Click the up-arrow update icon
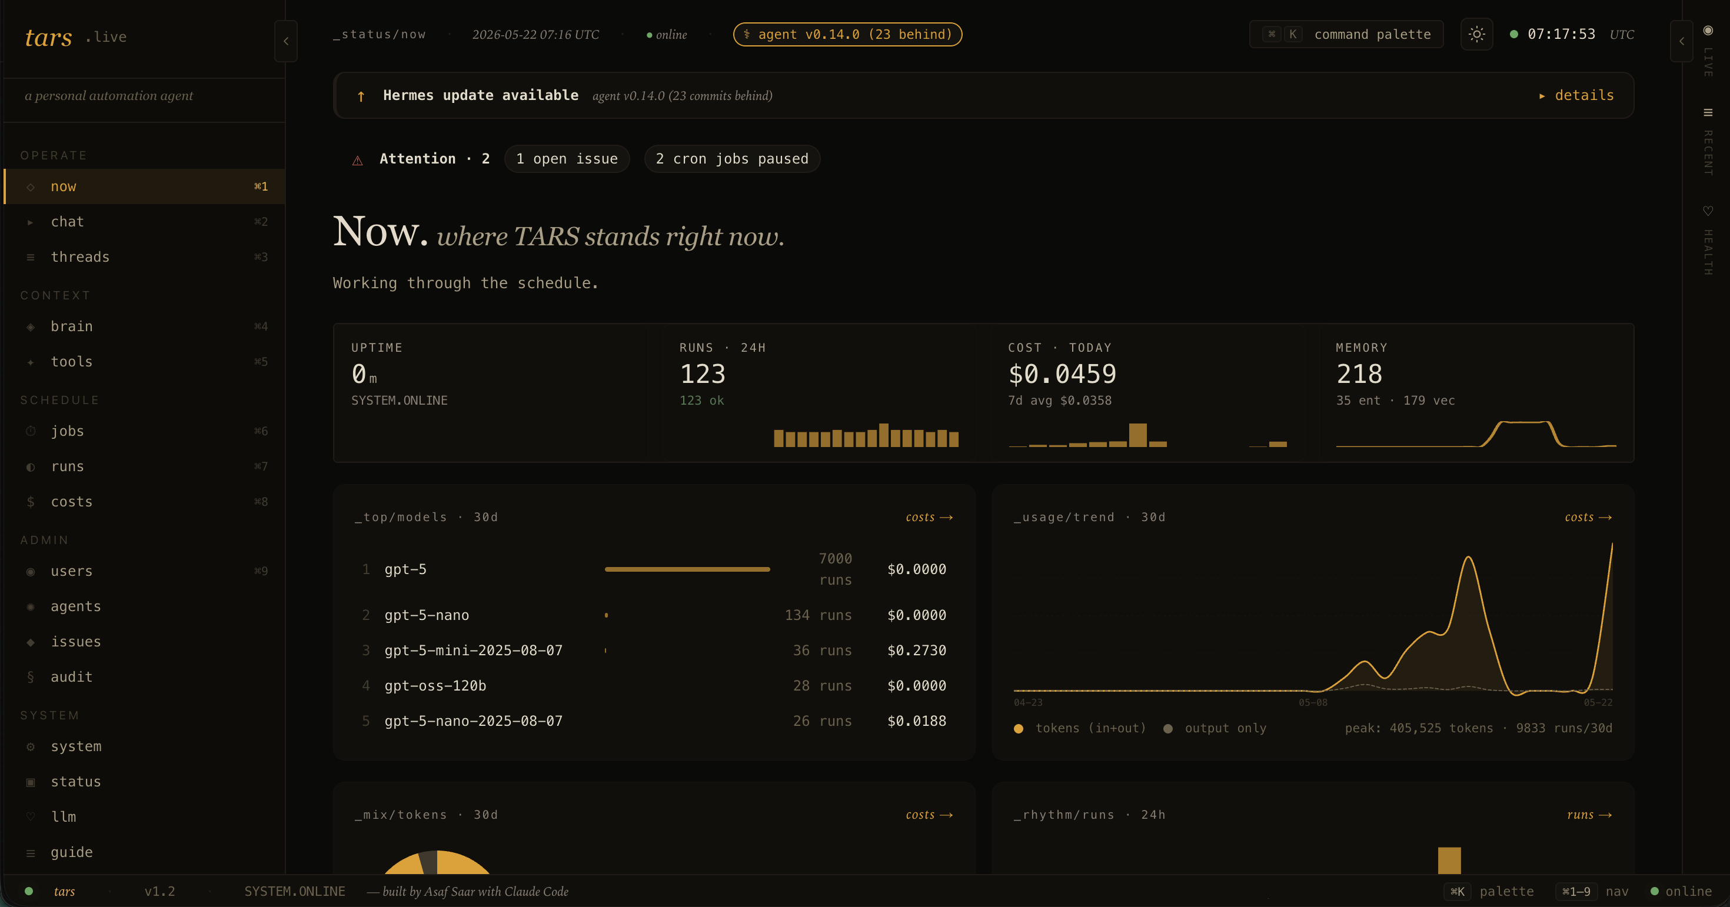 pos(361,96)
